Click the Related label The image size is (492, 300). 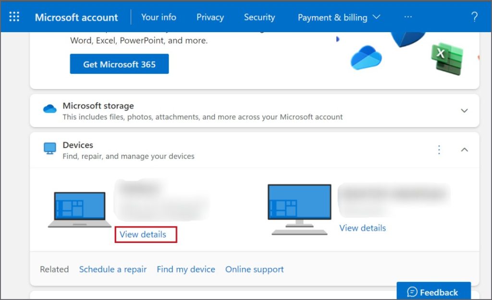click(54, 269)
